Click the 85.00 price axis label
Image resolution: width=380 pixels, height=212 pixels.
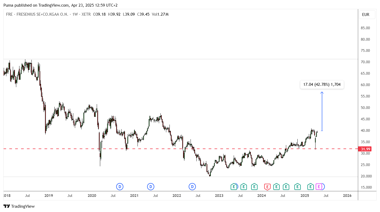click(366, 28)
